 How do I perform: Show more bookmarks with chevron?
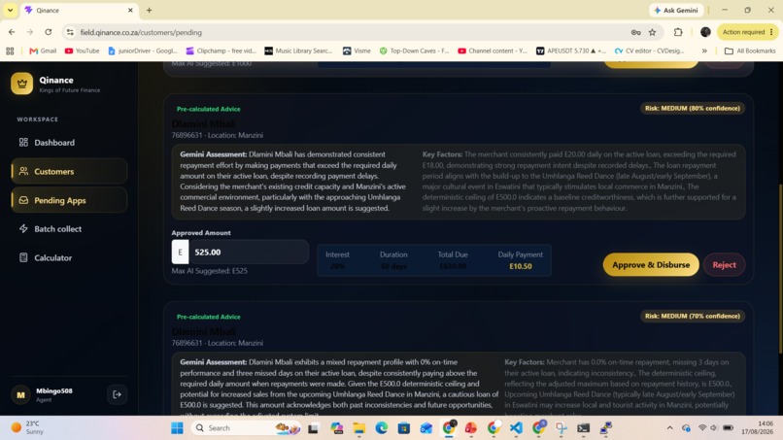coord(704,51)
